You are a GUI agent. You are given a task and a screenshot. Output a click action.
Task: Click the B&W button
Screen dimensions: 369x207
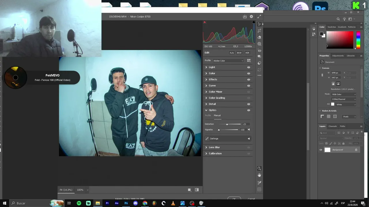click(239, 53)
